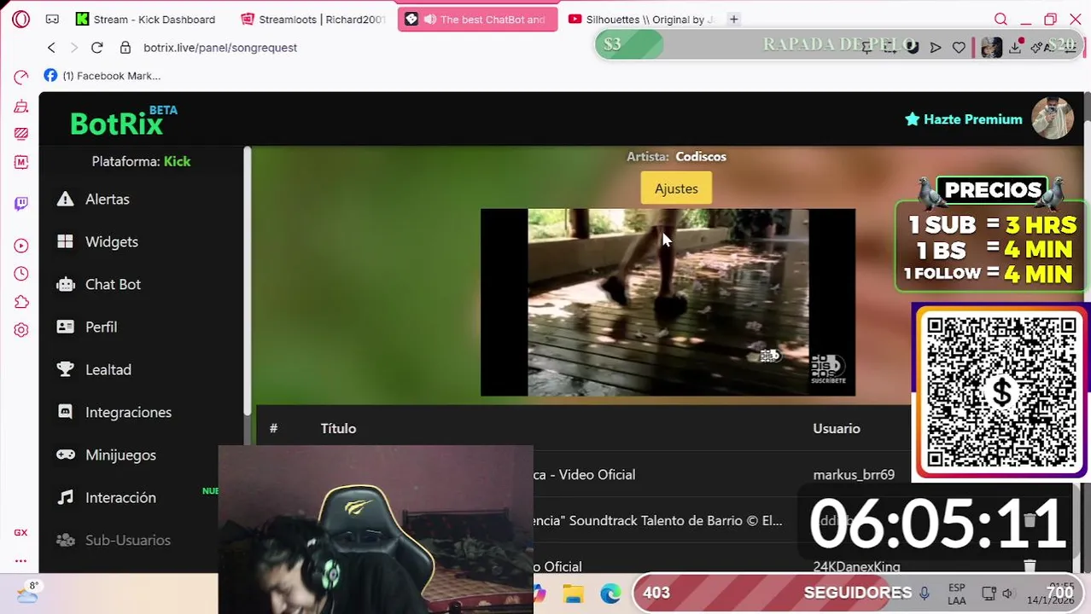
Task: Switch to the Streamloots tab
Action: click(x=312, y=19)
